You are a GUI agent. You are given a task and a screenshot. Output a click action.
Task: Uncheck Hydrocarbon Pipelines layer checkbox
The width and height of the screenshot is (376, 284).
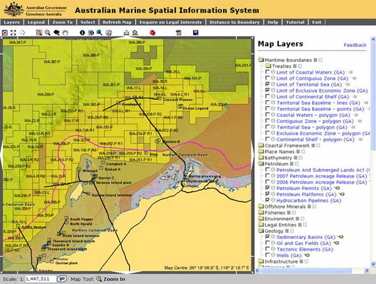[268, 200]
